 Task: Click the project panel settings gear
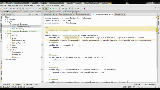36,14
